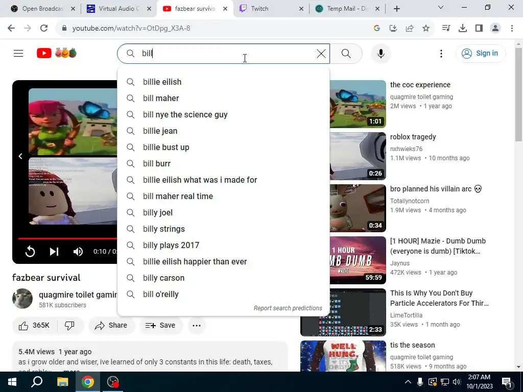This screenshot has height=392, width=523.
Task: Click the Sign in button
Action: pos(480,53)
